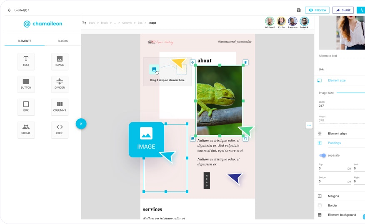Expand the Element align section
Viewport: 365px width, 224px height.
point(337,134)
